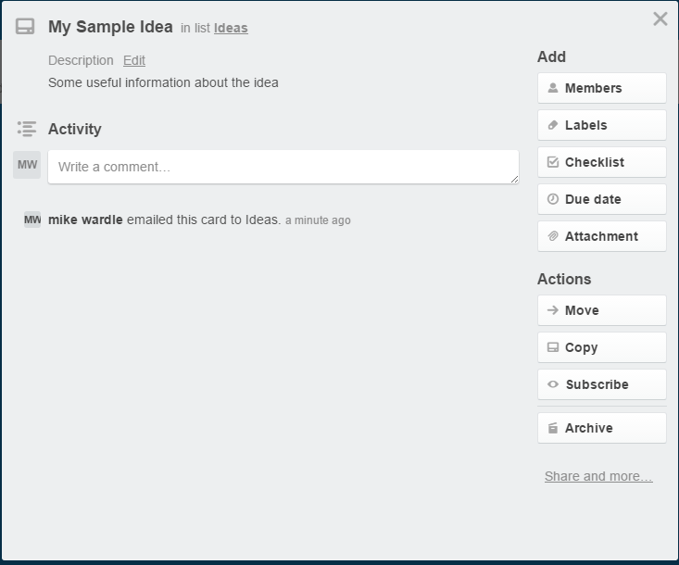679x565 pixels.
Task: Open the Share and more link
Action: point(598,476)
